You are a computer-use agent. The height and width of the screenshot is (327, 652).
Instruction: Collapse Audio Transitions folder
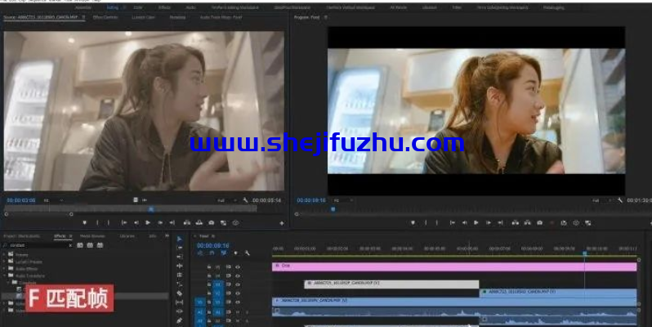[x=5, y=275]
